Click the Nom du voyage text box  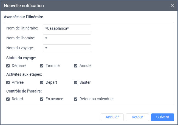point(67,48)
